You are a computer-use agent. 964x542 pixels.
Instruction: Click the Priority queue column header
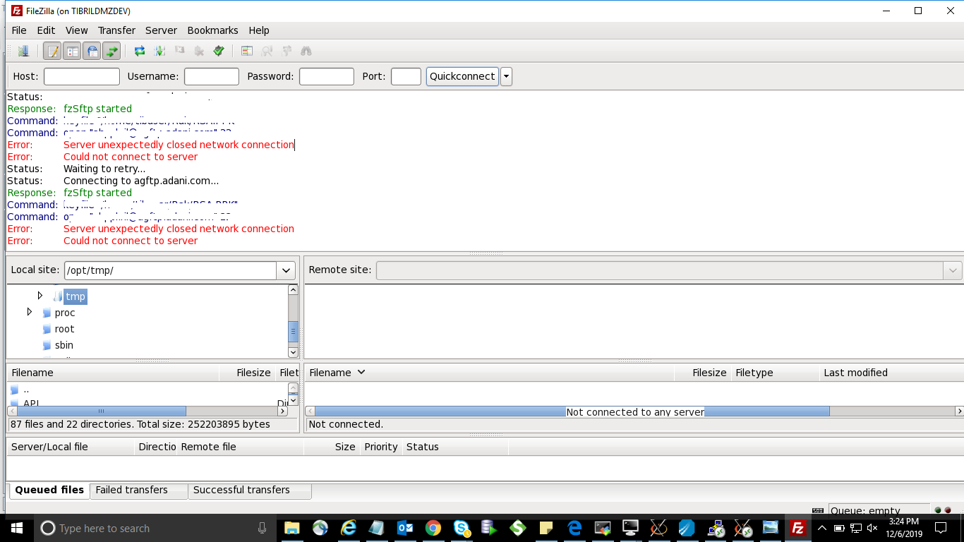click(x=381, y=447)
